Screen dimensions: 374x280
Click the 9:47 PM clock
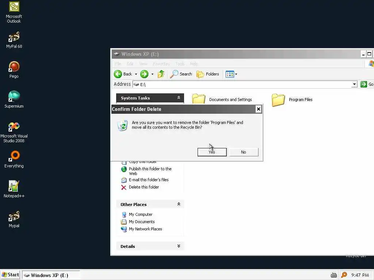pyautogui.click(x=360, y=275)
